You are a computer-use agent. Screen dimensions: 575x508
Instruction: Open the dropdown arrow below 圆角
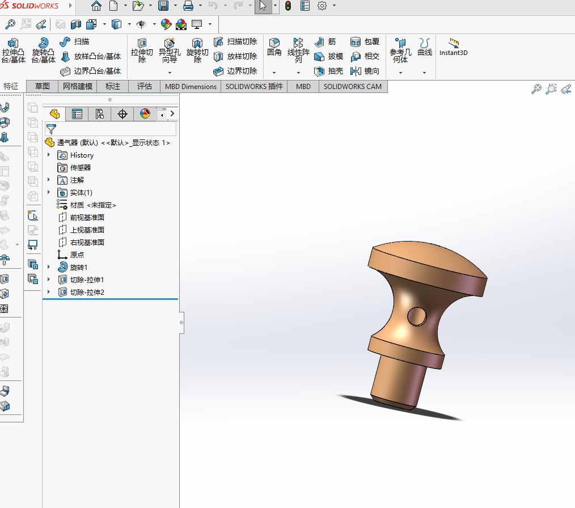274,73
